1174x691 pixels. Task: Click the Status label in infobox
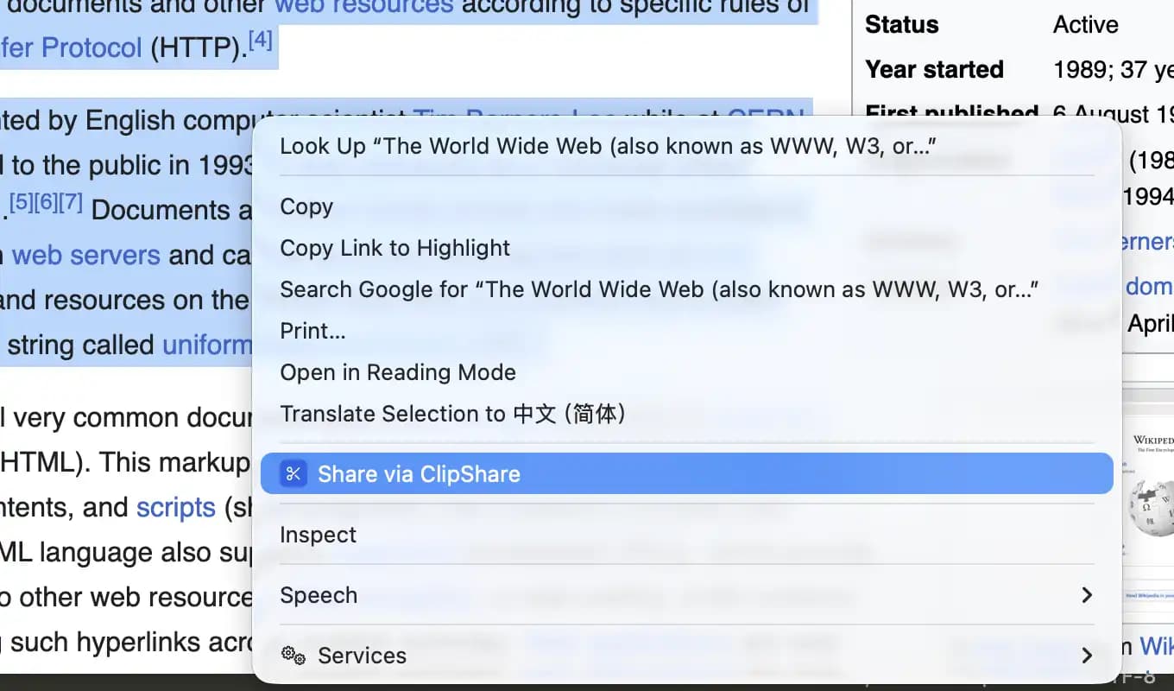(902, 24)
